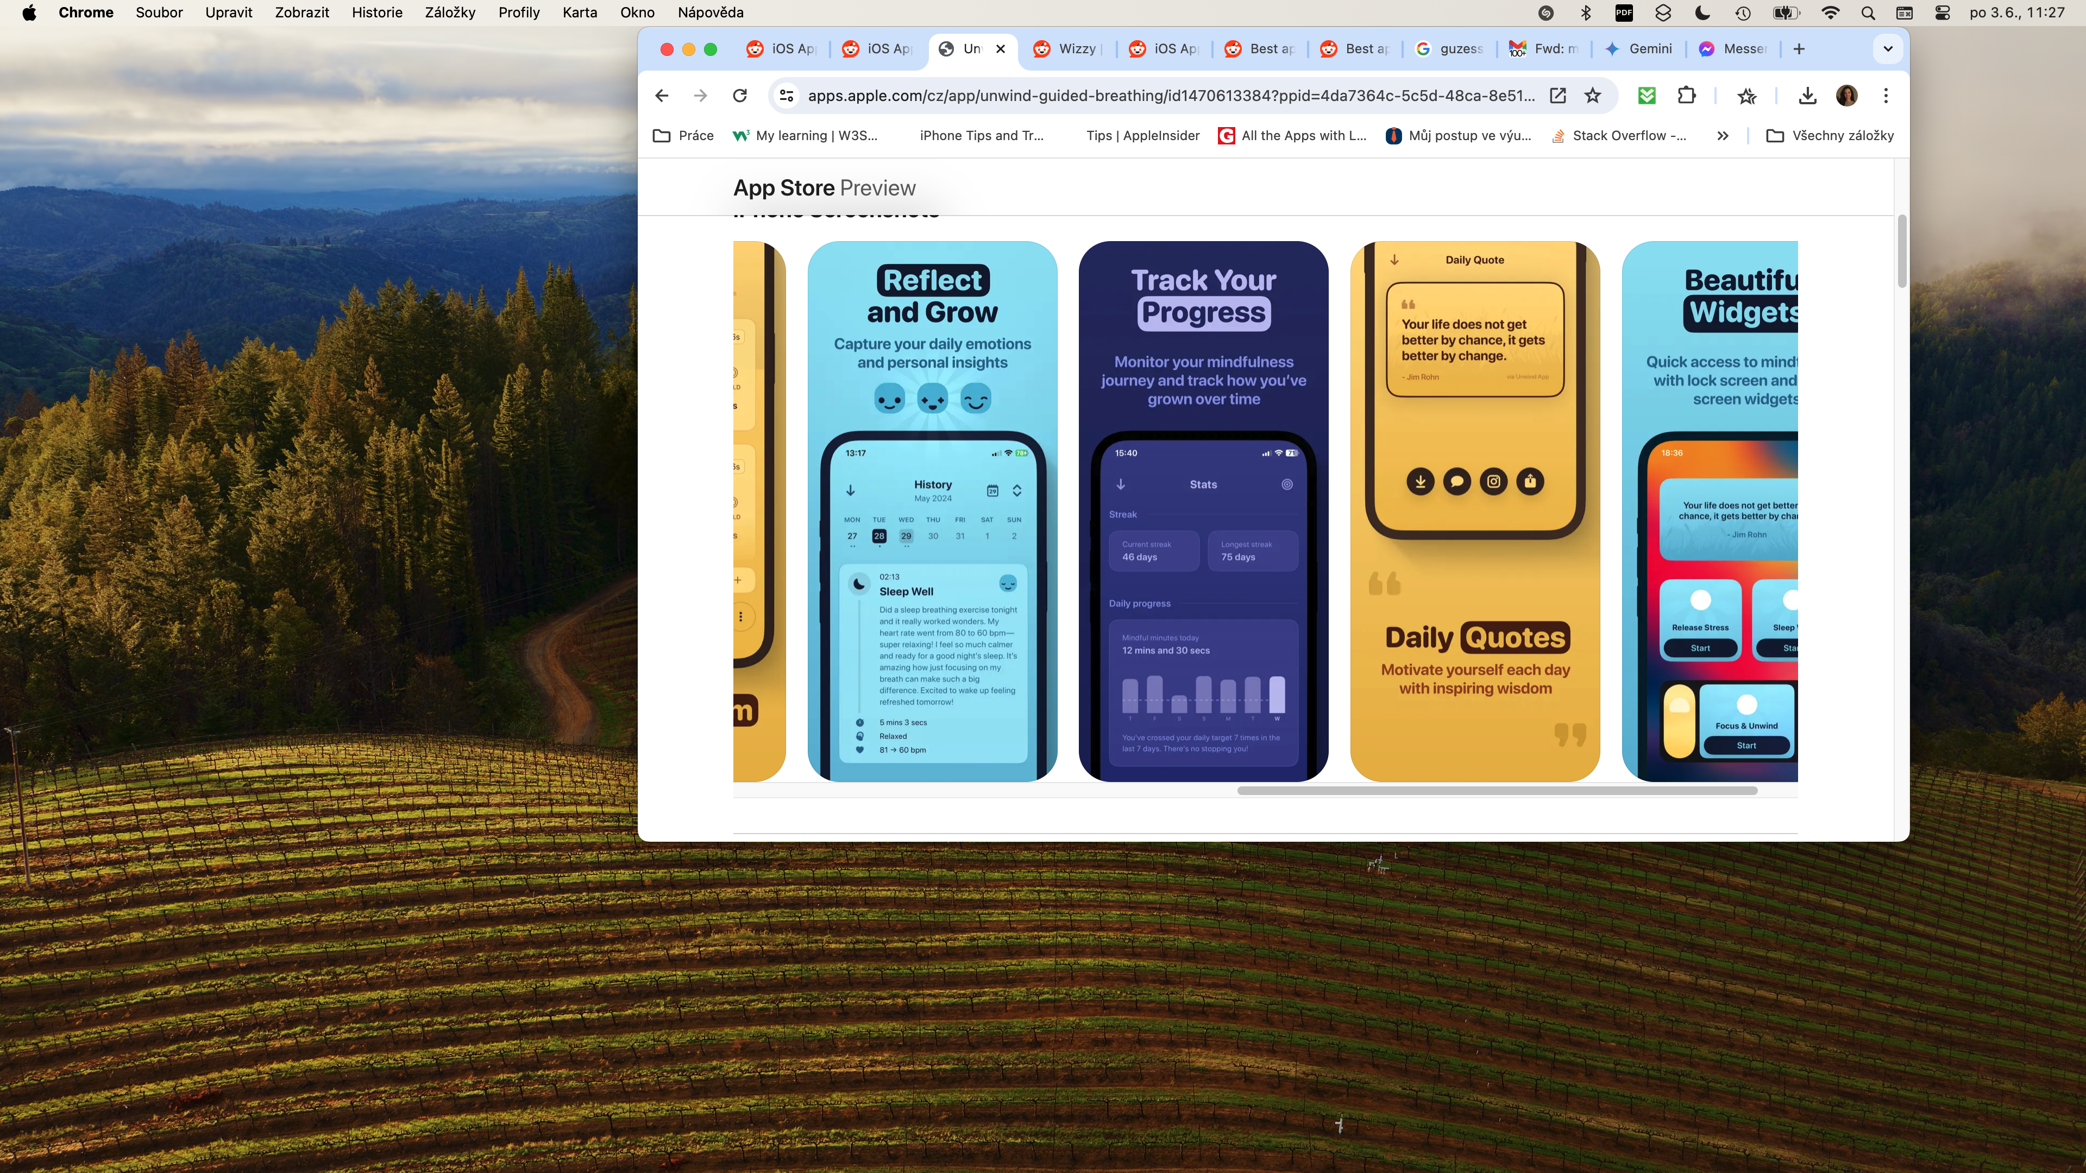Screen dimensions: 2086x1173
Task: Open the Extensions puzzle icon
Action: click(x=1687, y=96)
